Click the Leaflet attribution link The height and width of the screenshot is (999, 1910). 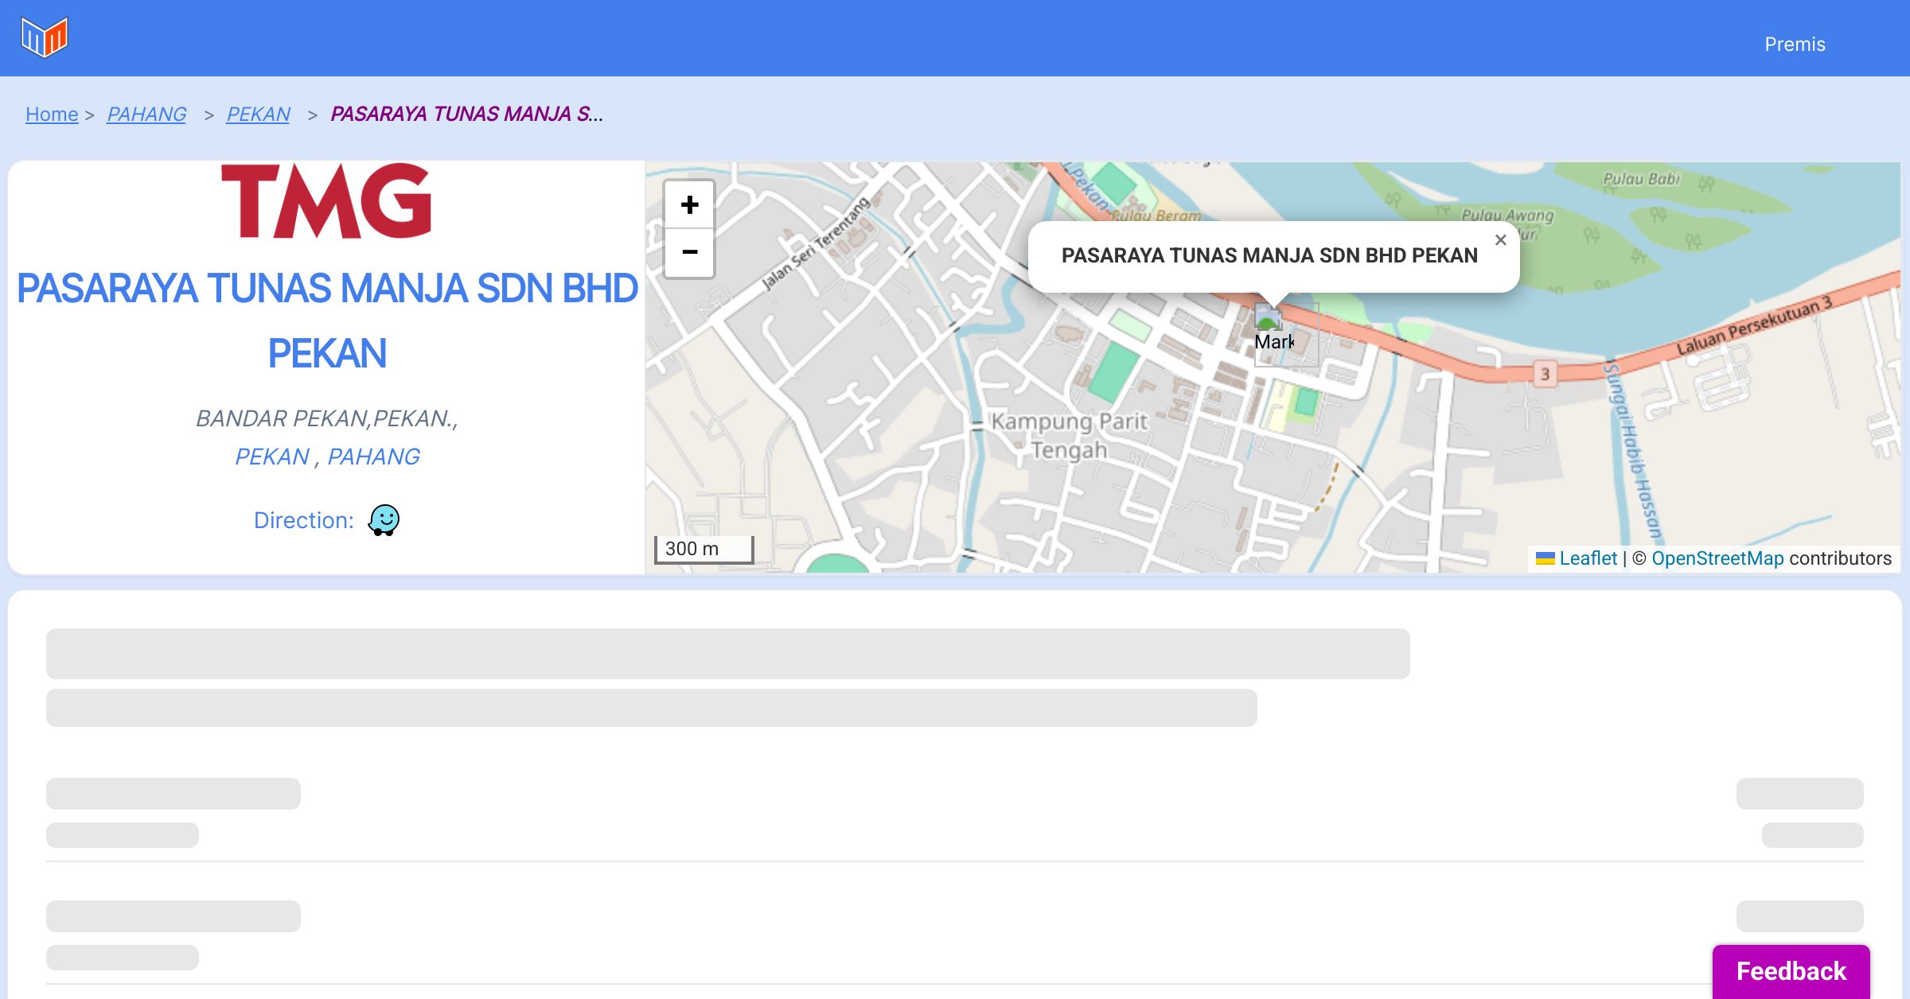[x=1588, y=558]
